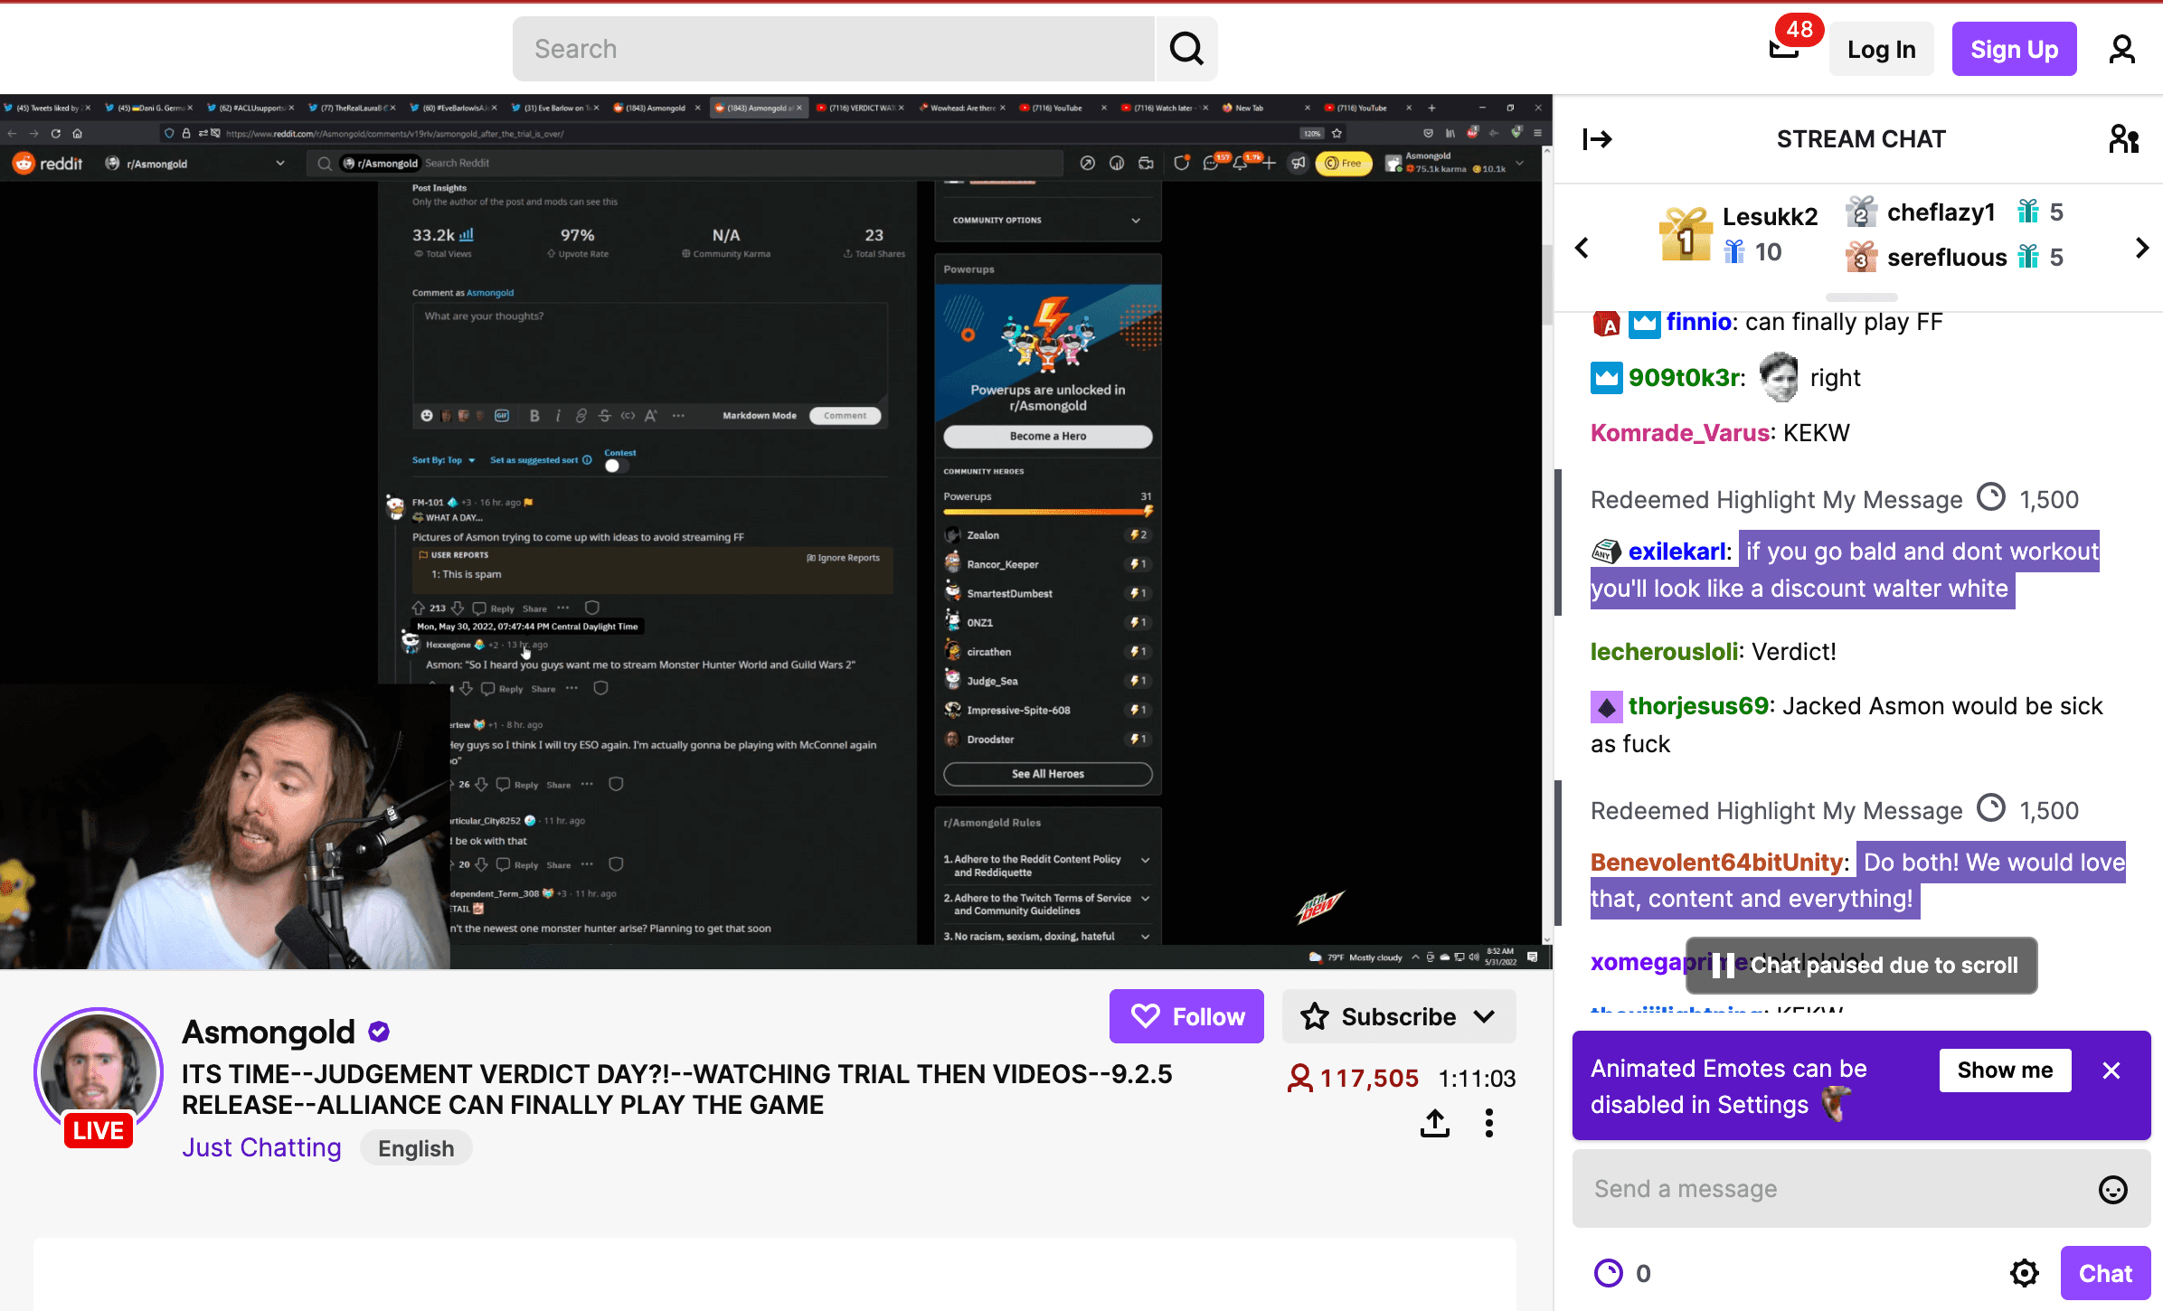This screenshot has width=2163, height=1311.
Task: Open chat settings gear icon
Action: pyautogui.click(x=2024, y=1273)
